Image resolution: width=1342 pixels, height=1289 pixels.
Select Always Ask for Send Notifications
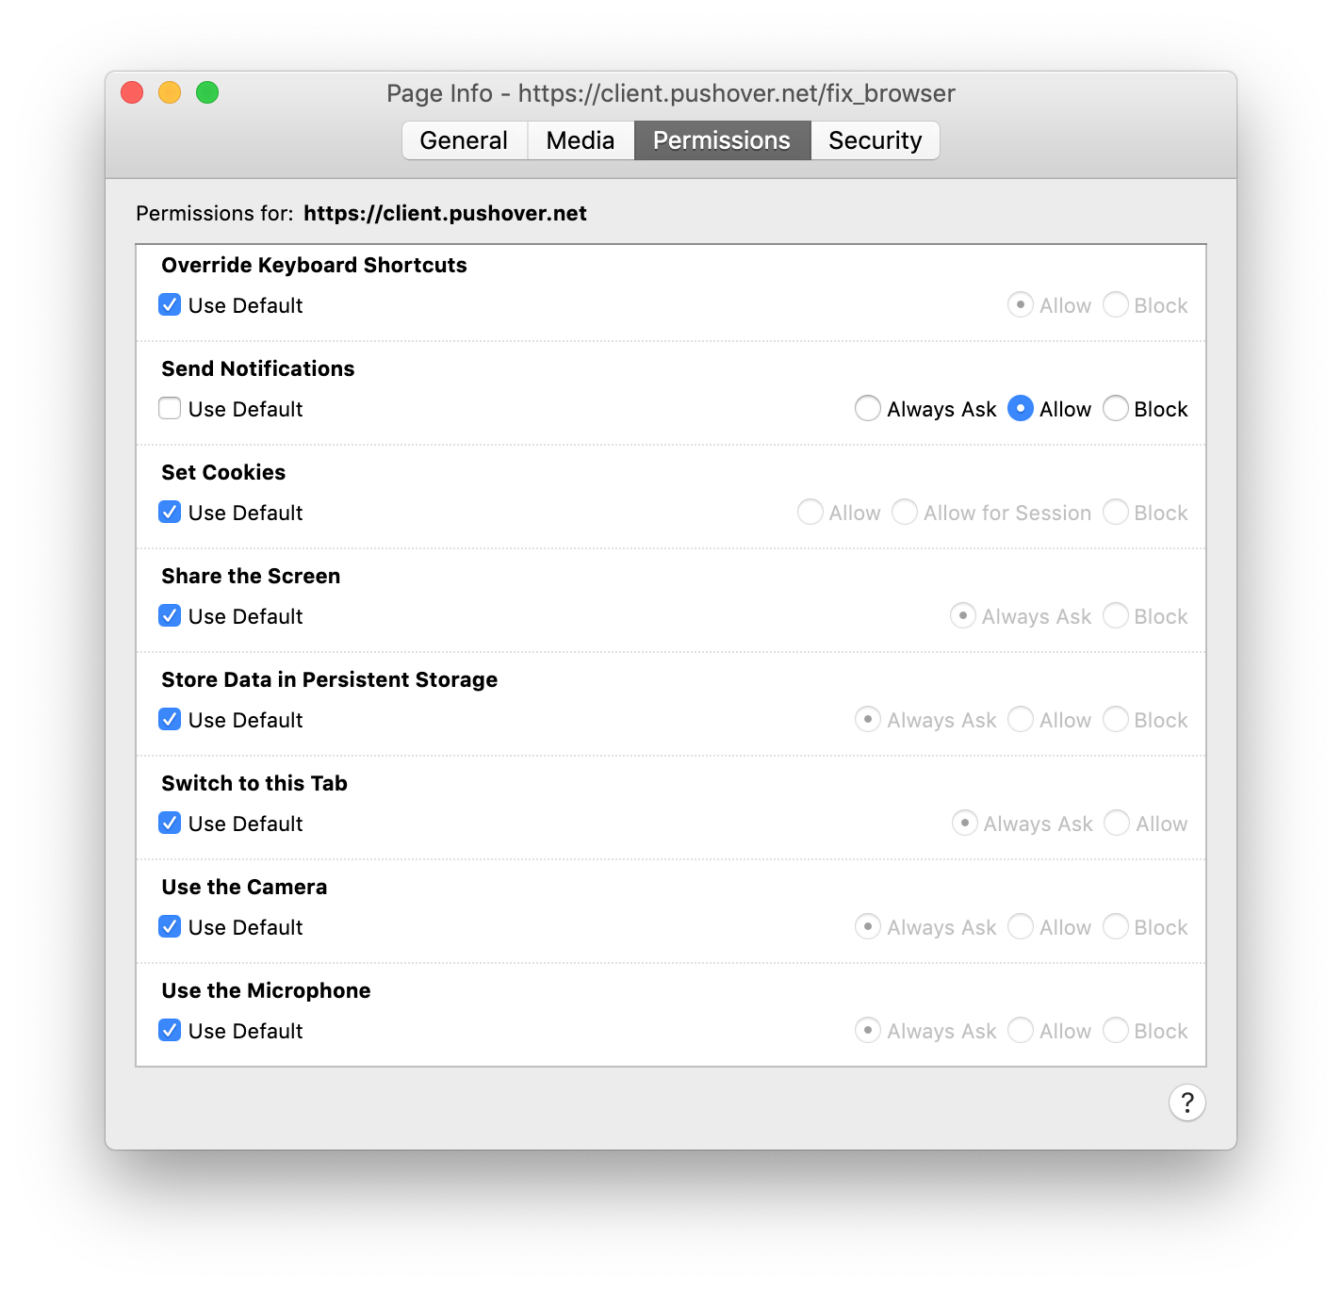(x=868, y=408)
